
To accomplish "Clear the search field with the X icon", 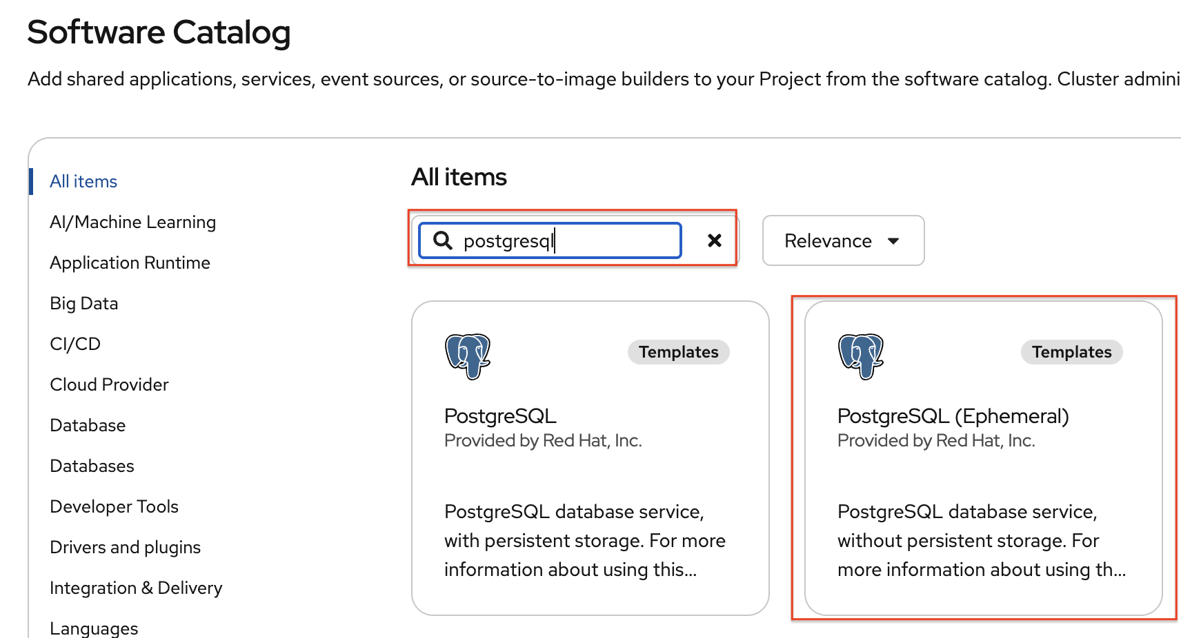I will (x=715, y=240).
